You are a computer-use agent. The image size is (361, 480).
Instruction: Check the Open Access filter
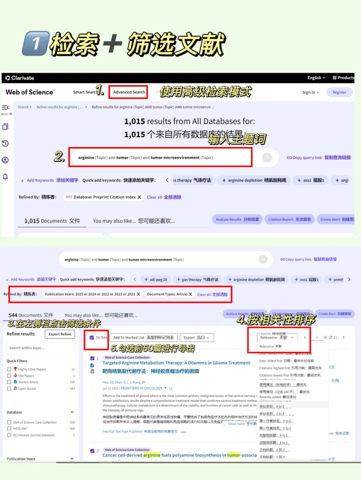[x=9, y=388]
